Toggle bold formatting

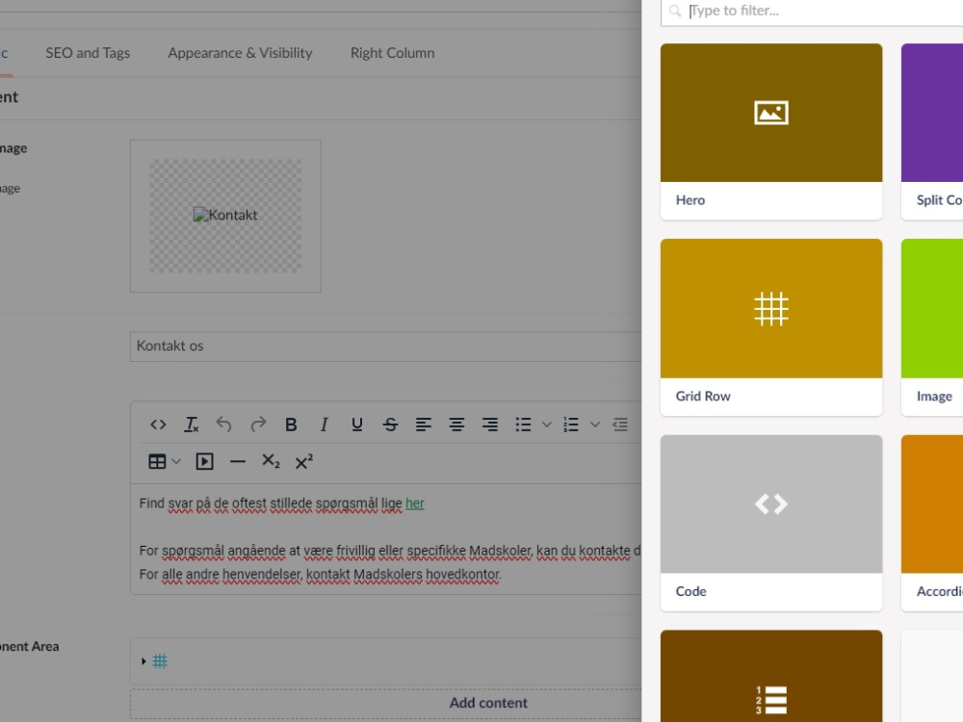click(x=291, y=425)
